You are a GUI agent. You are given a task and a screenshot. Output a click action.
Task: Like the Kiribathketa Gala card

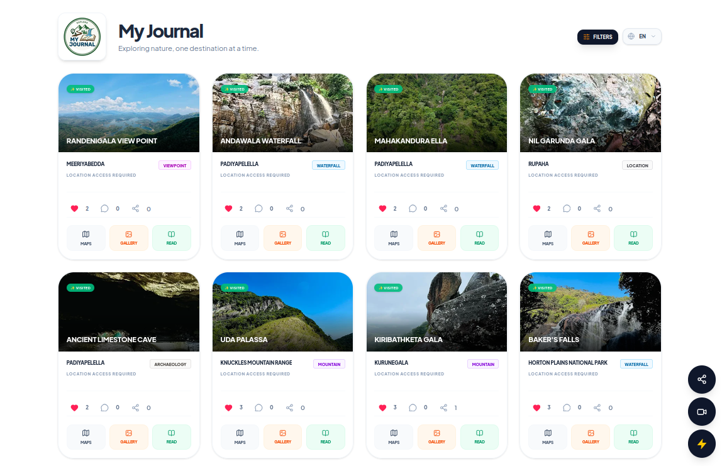pos(382,408)
